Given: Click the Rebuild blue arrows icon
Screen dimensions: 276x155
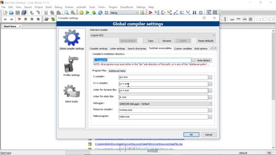Looking at the screenshot, I should click(100, 12).
